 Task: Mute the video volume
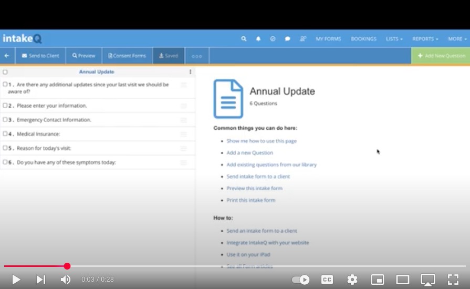tap(66, 280)
